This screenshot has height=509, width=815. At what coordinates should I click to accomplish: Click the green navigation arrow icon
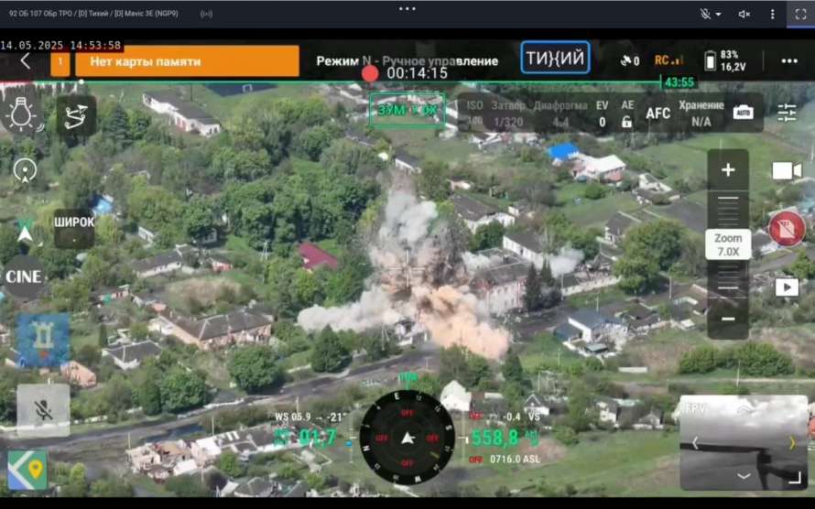tap(25, 232)
